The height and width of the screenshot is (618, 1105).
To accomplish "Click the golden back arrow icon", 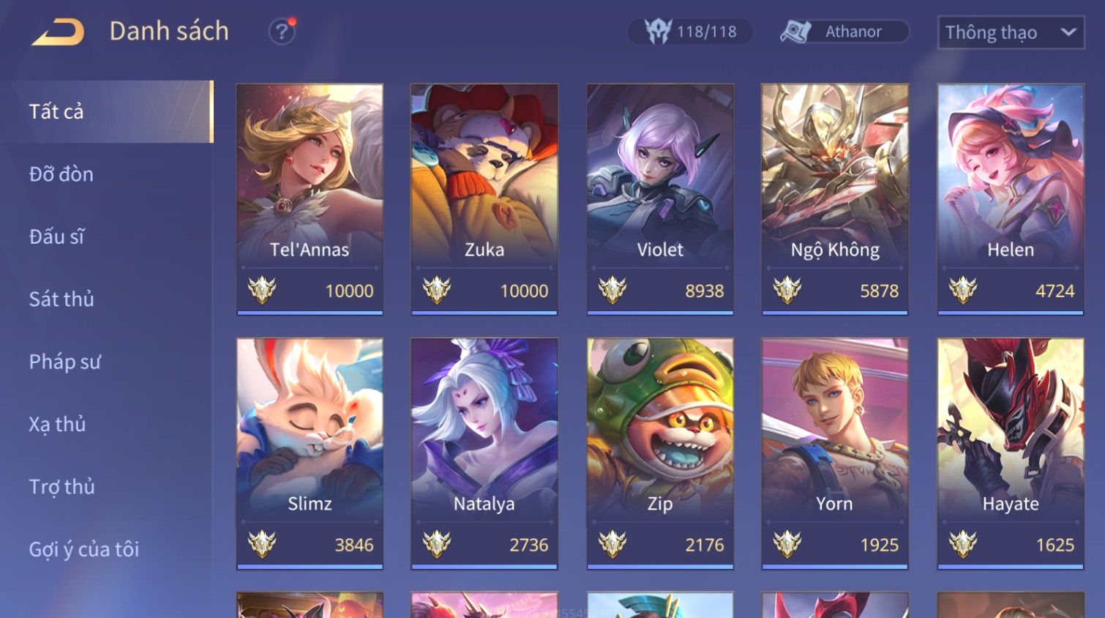I will pos(59,32).
